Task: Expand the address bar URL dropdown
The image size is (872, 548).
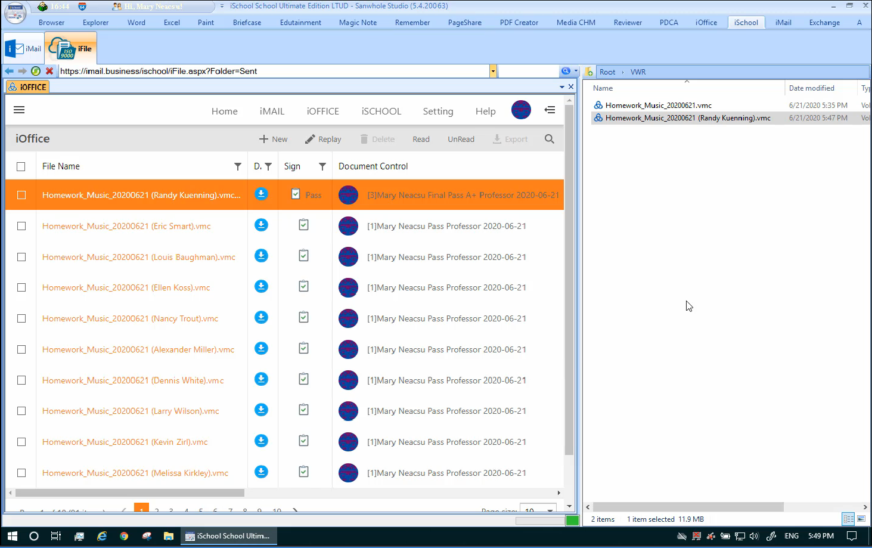Action: [493, 72]
